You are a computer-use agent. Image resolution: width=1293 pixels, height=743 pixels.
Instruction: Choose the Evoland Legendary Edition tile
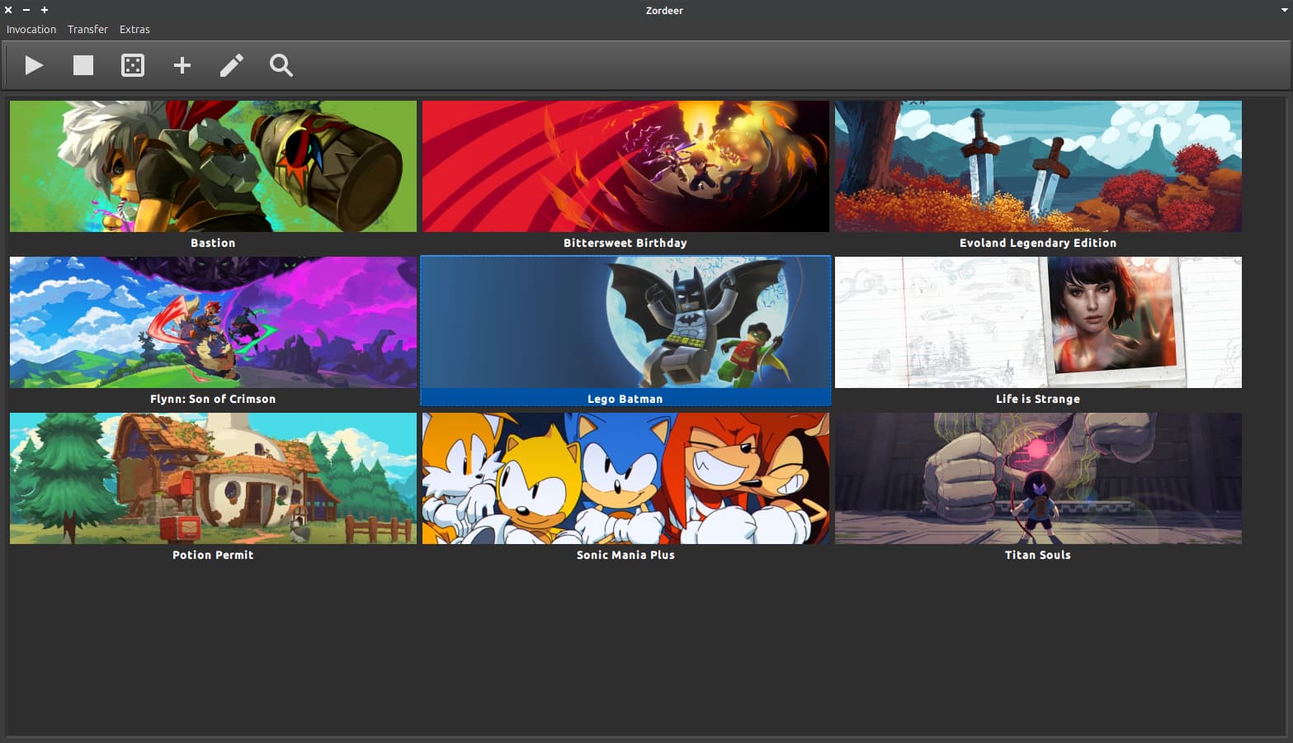1038,166
